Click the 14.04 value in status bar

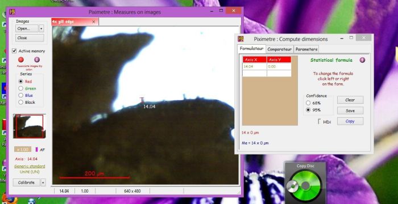tap(64, 191)
